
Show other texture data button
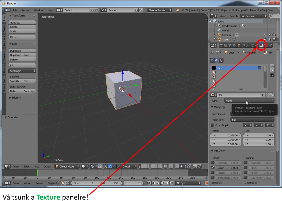click(x=221, y=60)
